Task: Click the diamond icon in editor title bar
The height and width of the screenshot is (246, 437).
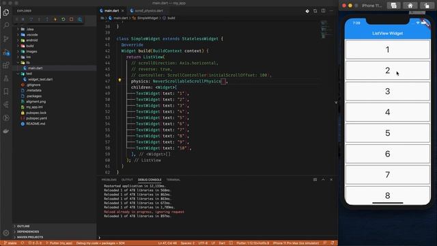Action: click(307, 11)
